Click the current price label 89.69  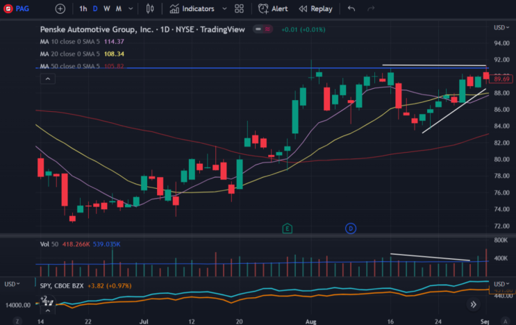pyautogui.click(x=501, y=79)
